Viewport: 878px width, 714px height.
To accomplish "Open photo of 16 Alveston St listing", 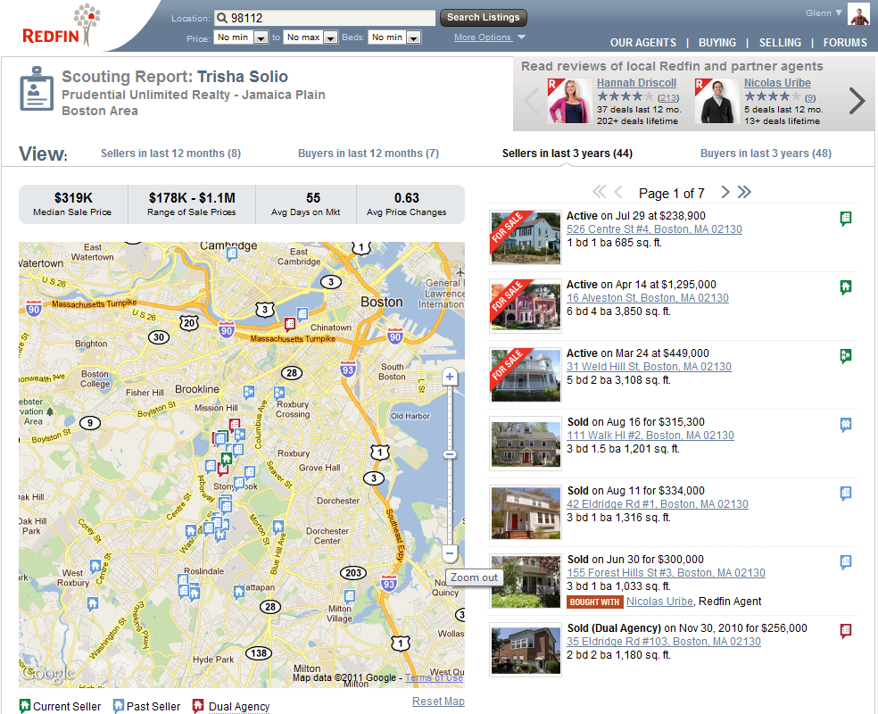I will [x=526, y=306].
